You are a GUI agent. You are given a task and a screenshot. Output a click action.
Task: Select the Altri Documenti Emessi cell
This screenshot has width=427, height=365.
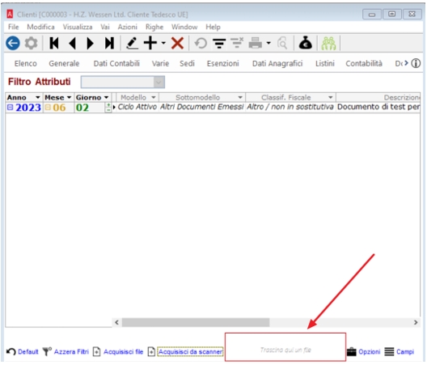(x=202, y=107)
